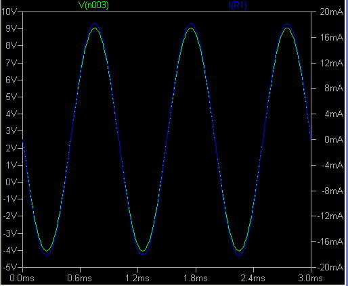Click the 10V left axis label
Image resolution: width=348 pixels, height=286 pixels.
pos(9,11)
